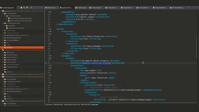Click line 66 marker in left gutter
The width and height of the screenshot is (199, 112).
[46, 63]
